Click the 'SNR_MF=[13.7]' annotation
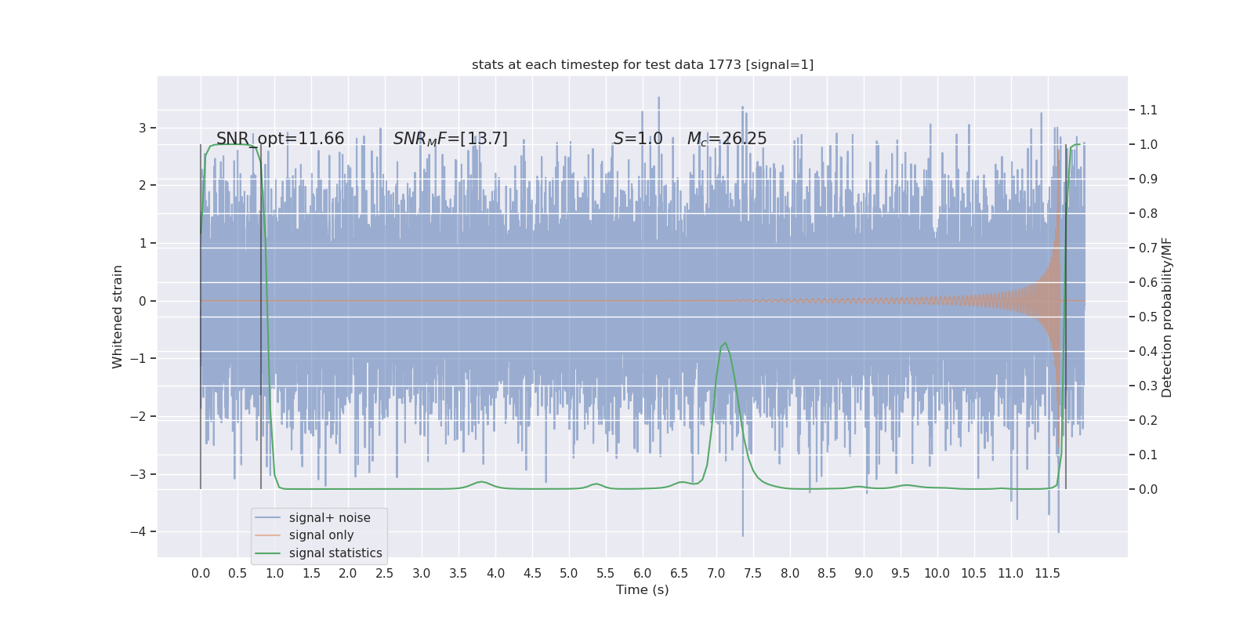The height and width of the screenshot is (627, 1254). (451, 139)
